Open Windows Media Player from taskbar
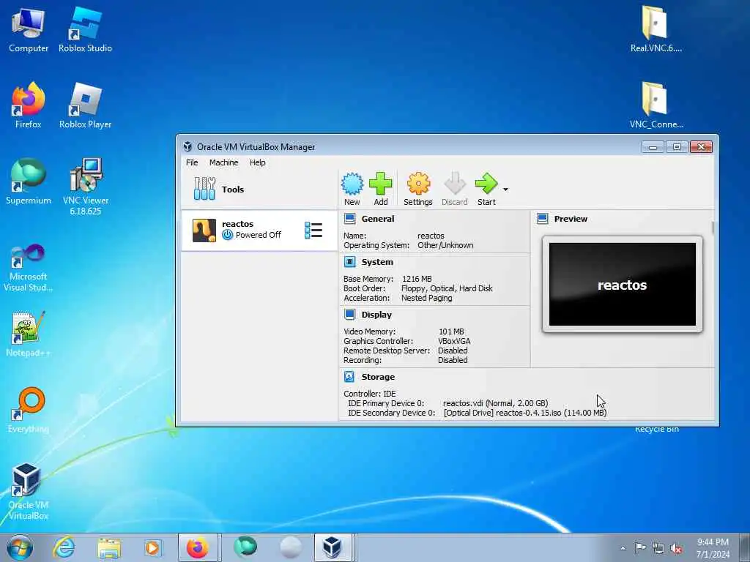The height and width of the screenshot is (562, 750). coord(152,547)
